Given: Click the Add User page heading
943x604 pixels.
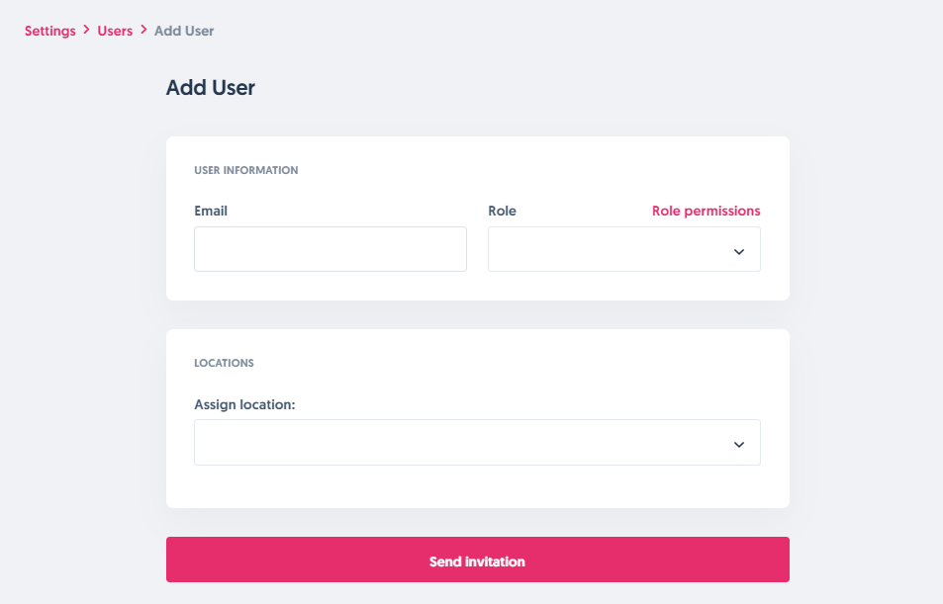Looking at the screenshot, I should point(211,87).
